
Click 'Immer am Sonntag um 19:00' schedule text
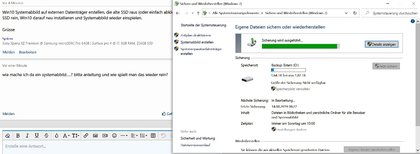tap(293, 124)
